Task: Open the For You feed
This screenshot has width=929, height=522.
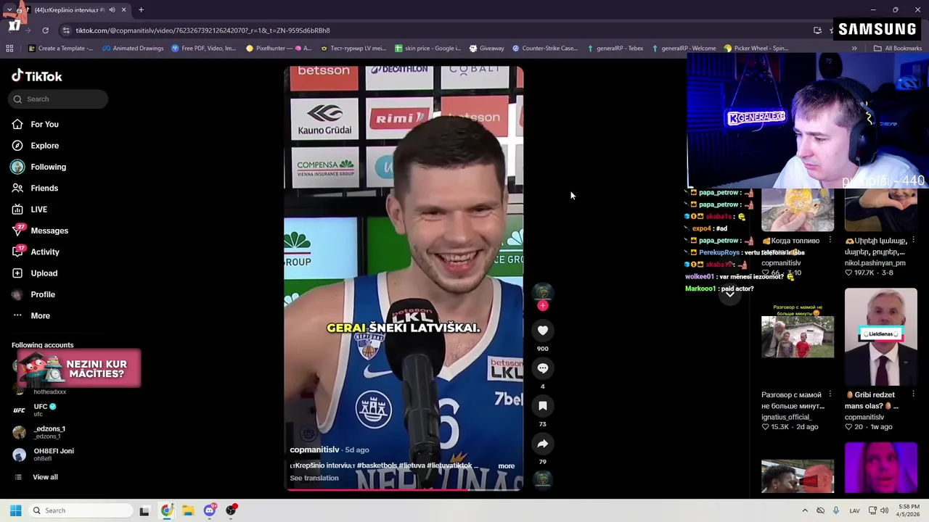Action: pyautogui.click(x=44, y=125)
